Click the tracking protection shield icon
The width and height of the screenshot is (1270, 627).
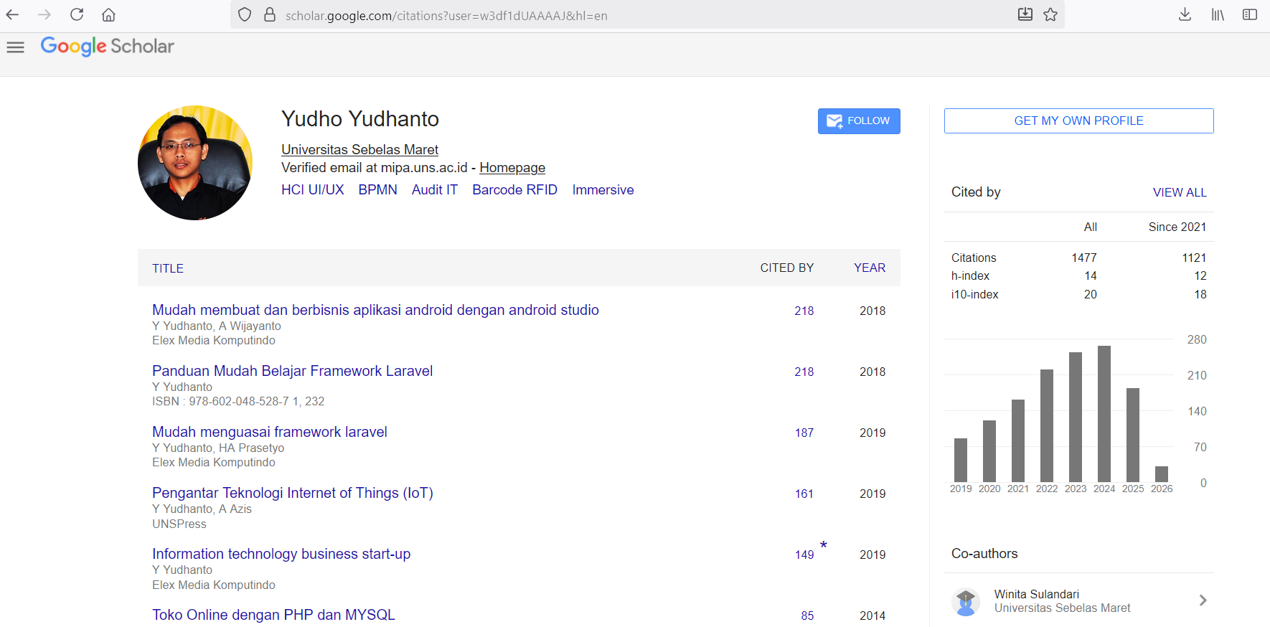[245, 14]
